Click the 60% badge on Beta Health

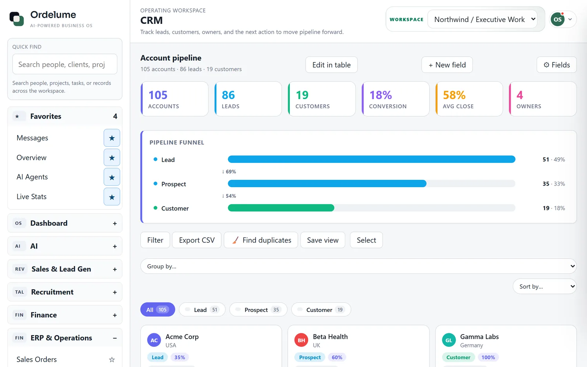(x=337, y=357)
